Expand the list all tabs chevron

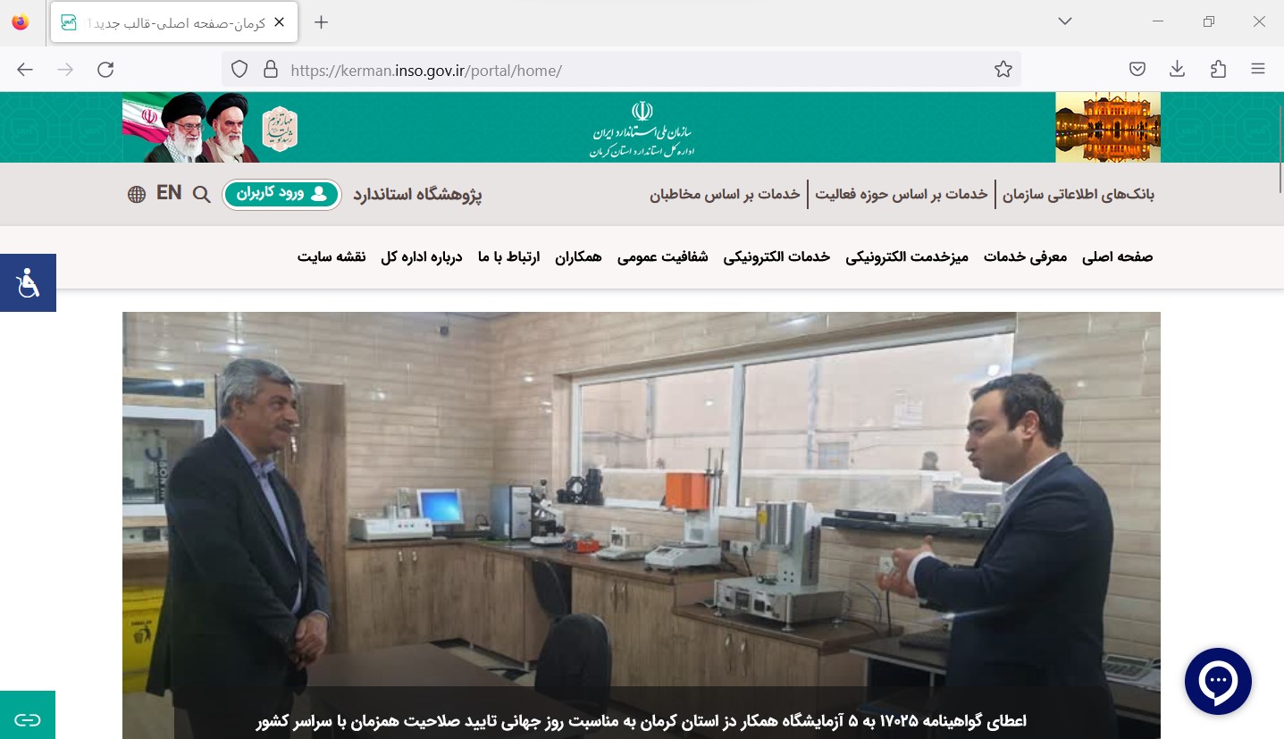(1065, 21)
